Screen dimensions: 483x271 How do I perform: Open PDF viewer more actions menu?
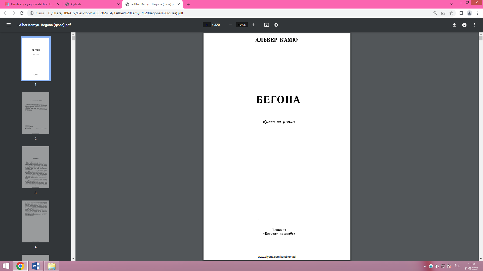474,25
